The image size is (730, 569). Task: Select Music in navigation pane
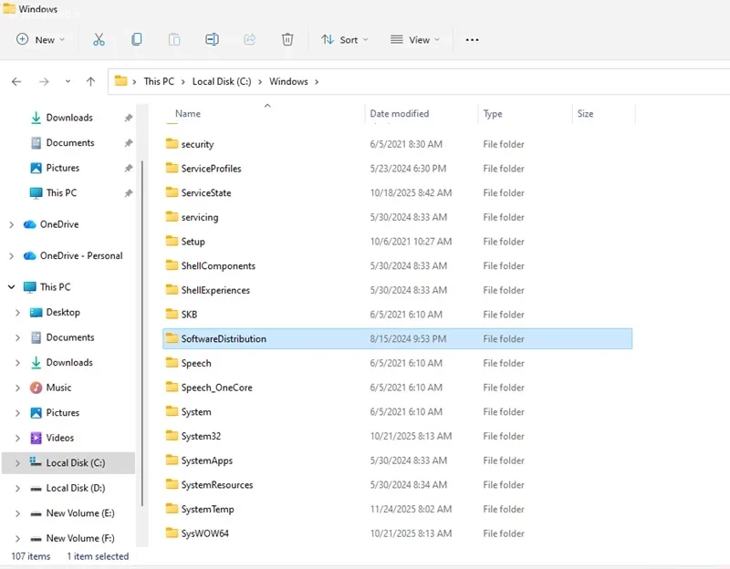coord(58,388)
